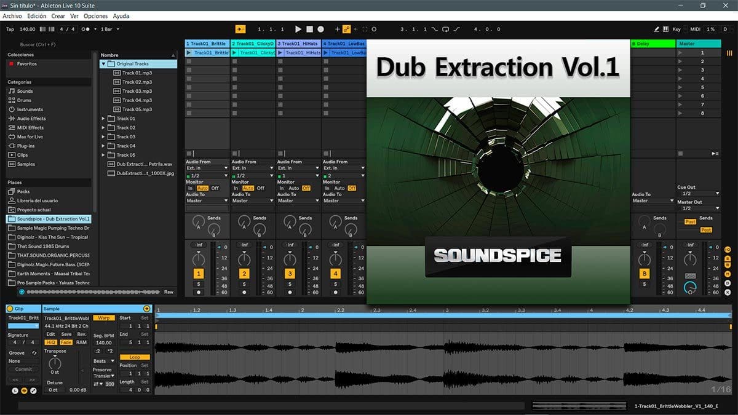Image resolution: width=738 pixels, height=415 pixels.
Task: Open the Max for Live category
Action: point(25,136)
